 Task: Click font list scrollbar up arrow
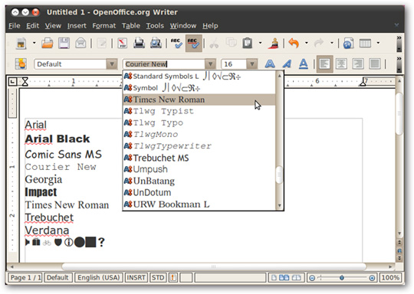point(279,76)
